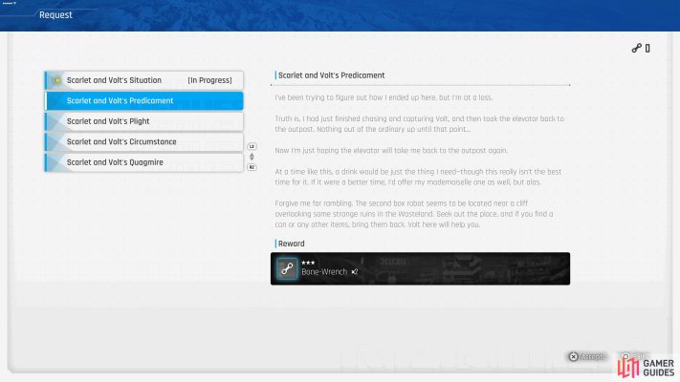Image resolution: width=680 pixels, height=382 pixels.
Task: Click the paragraph beginning "Truth is, I had just finished"
Action: coord(419,124)
